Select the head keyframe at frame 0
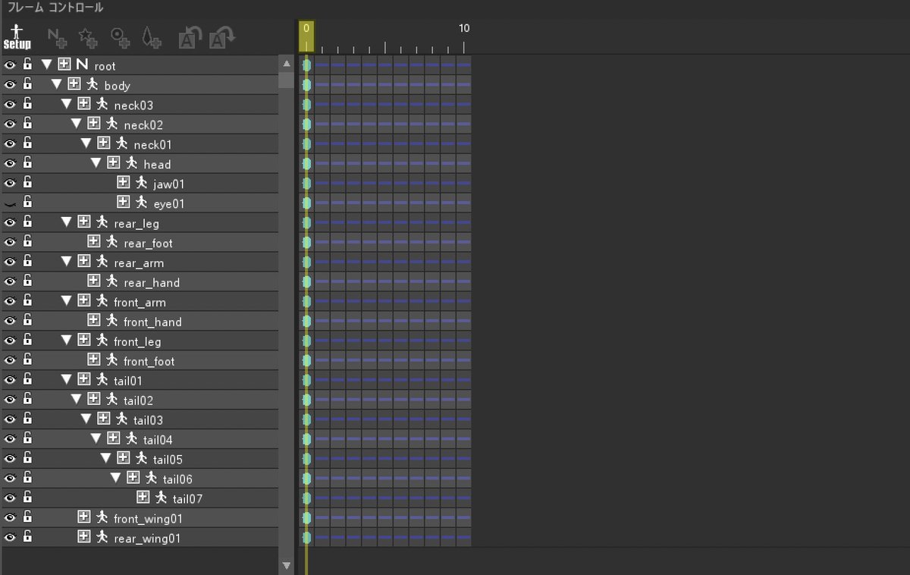 (306, 164)
